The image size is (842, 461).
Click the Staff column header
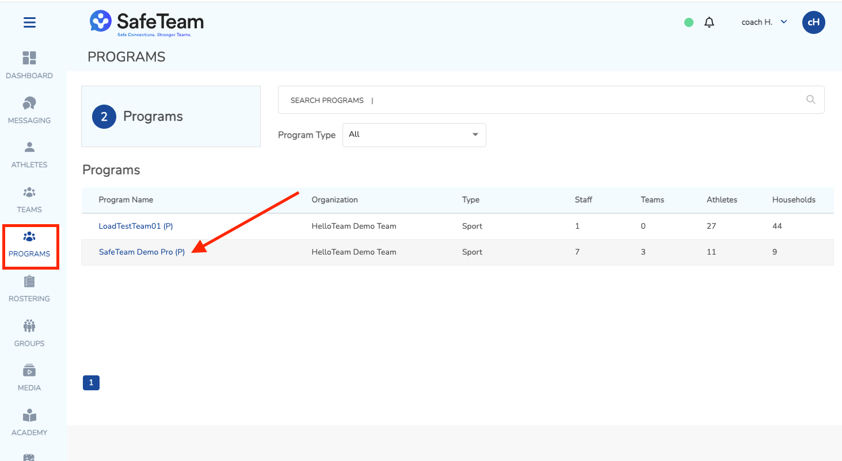click(x=584, y=199)
